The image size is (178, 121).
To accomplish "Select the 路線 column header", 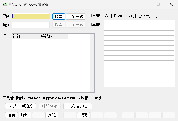I will [x=26, y=36].
